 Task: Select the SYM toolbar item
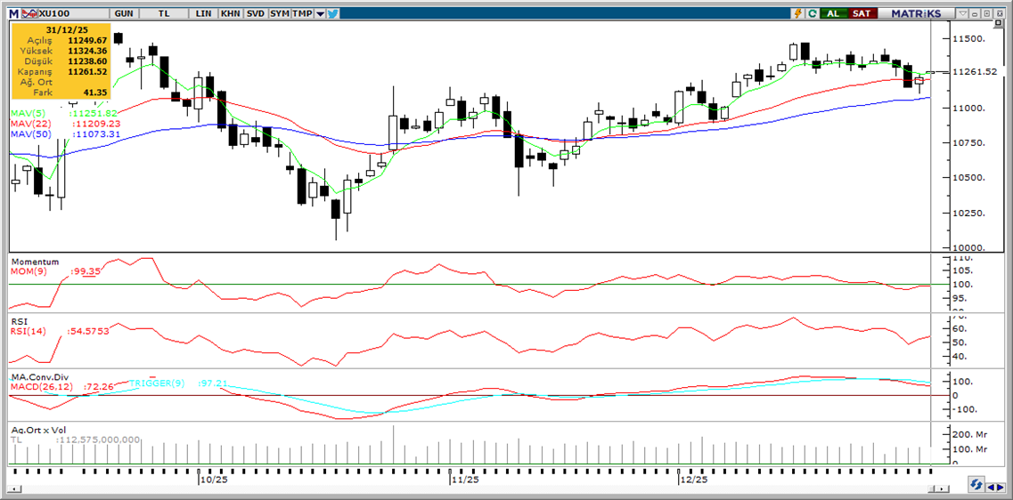coord(280,13)
